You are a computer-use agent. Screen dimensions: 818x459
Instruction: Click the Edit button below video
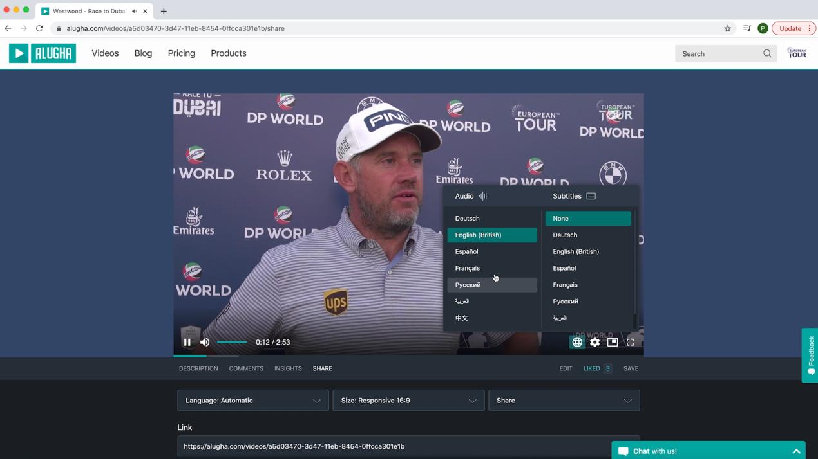click(566, 368)
